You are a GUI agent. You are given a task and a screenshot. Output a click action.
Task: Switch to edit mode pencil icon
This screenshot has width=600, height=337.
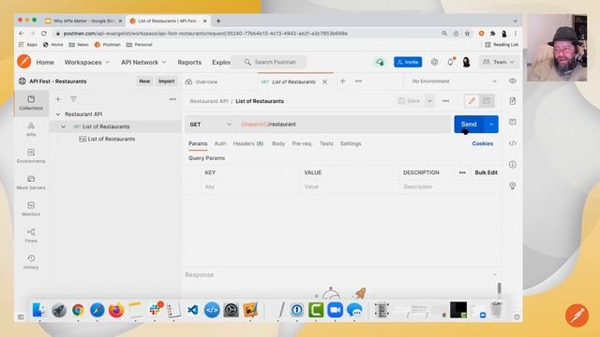tap(472, 101)
